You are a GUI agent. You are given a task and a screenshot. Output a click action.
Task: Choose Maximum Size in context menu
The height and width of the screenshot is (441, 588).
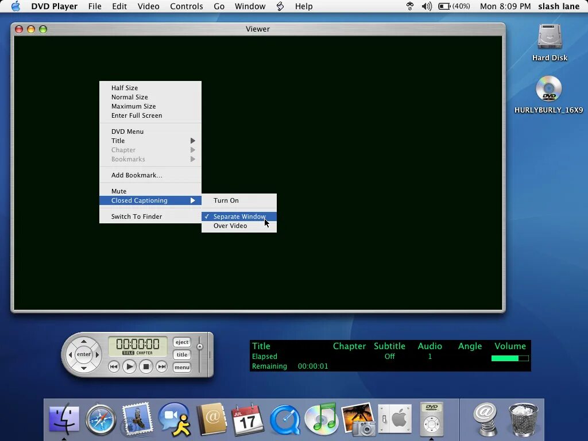pos(150,106)
